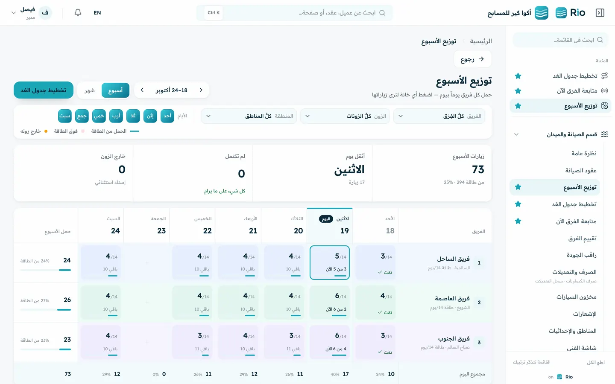Open the الزون zone filter dropdown
Image resolution: width=615 pixels, height=384 pixels.
pyautogui.click(x=345, y=116)
